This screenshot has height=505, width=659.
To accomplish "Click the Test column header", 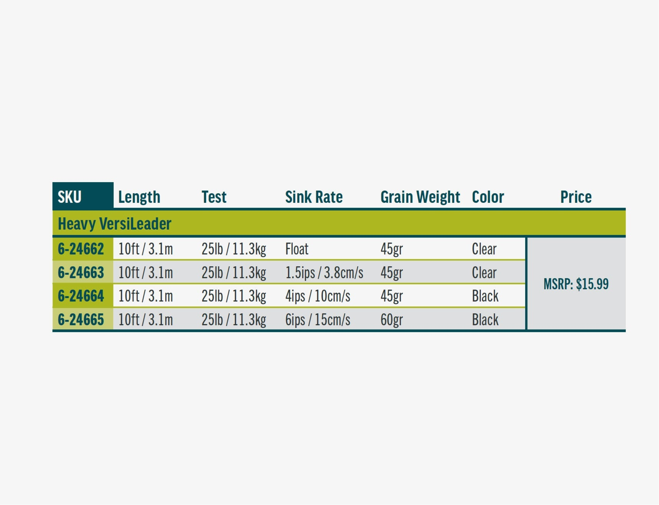I will pos(214,197).
